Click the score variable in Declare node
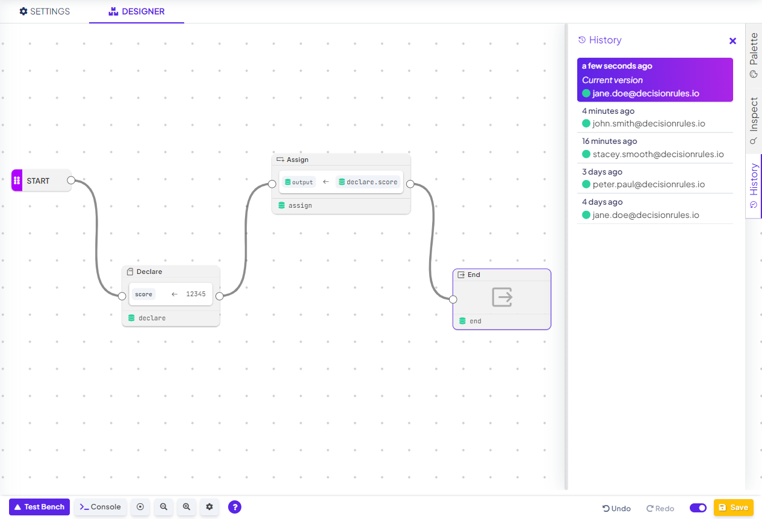The image size is (762, 519). (144, 294)
